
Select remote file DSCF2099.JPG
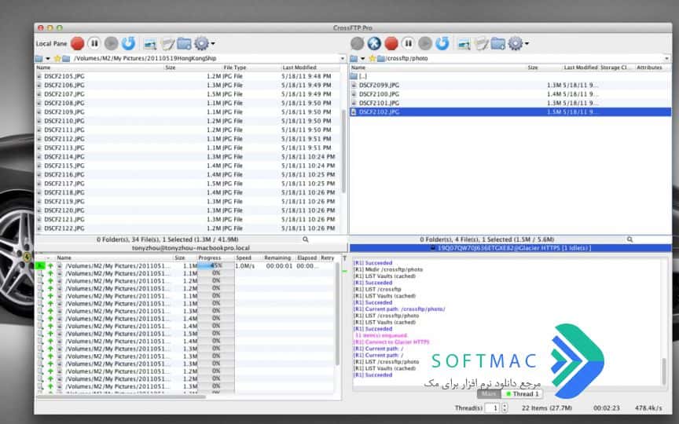[x=510, y=86]
